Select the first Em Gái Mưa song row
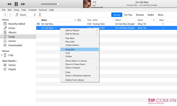The height and width of the screenshot is (106, 177). tap(106, 24)
